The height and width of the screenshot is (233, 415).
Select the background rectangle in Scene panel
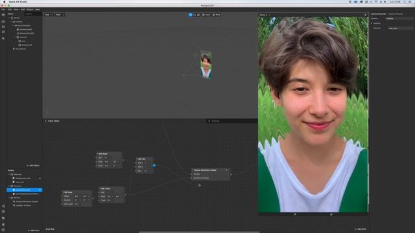(x=27, y=45)
